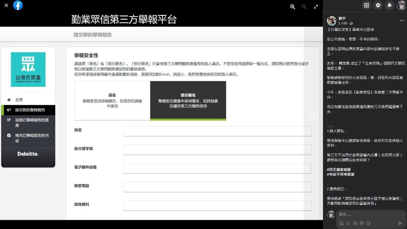Screen dimensions: 407x229
Task: Click the 聯繫電話 phone field
Action: (217, 187)
